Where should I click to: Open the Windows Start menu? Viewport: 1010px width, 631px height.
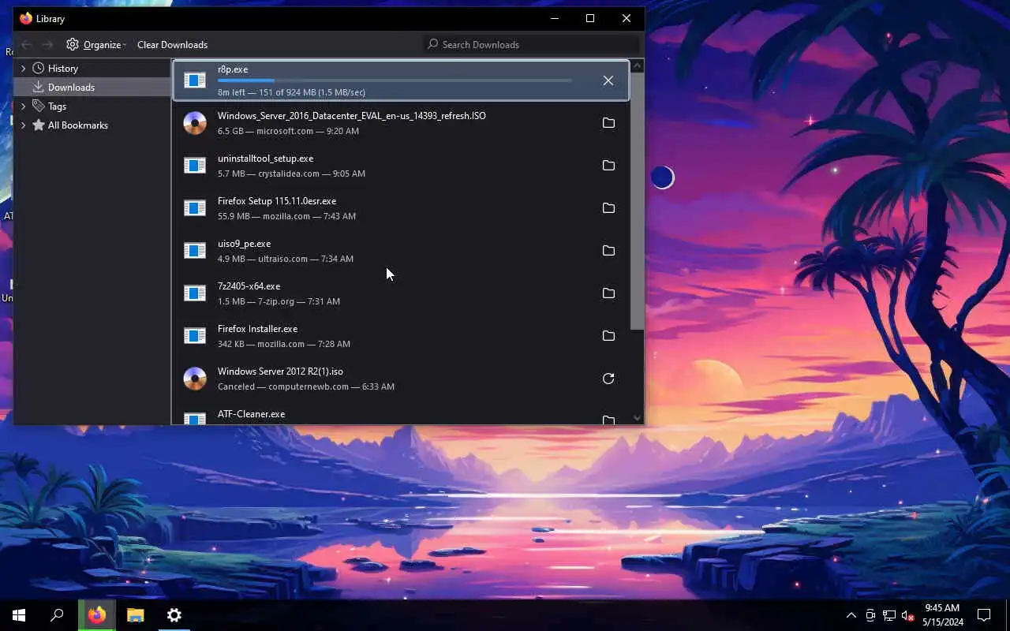click(19, 615)
